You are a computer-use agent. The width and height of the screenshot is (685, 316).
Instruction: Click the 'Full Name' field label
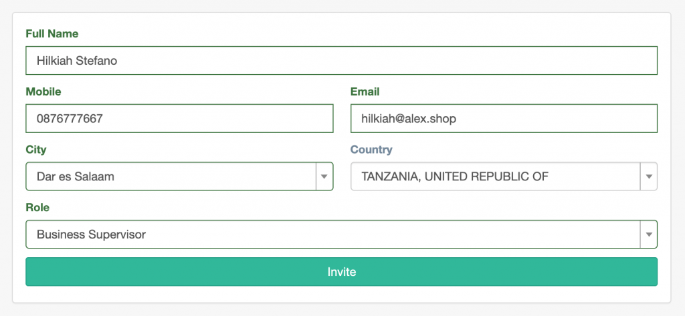click(52, 34)
